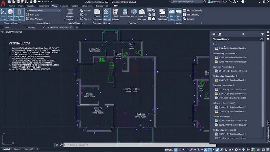Open the Viewport Configuration dropdown
This screenshot has width=270, height=152.
70,15
